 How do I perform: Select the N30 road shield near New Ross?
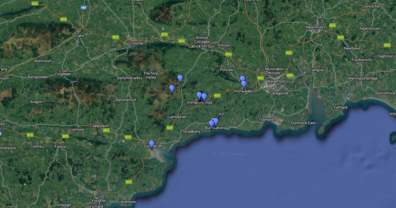[333, 25]
